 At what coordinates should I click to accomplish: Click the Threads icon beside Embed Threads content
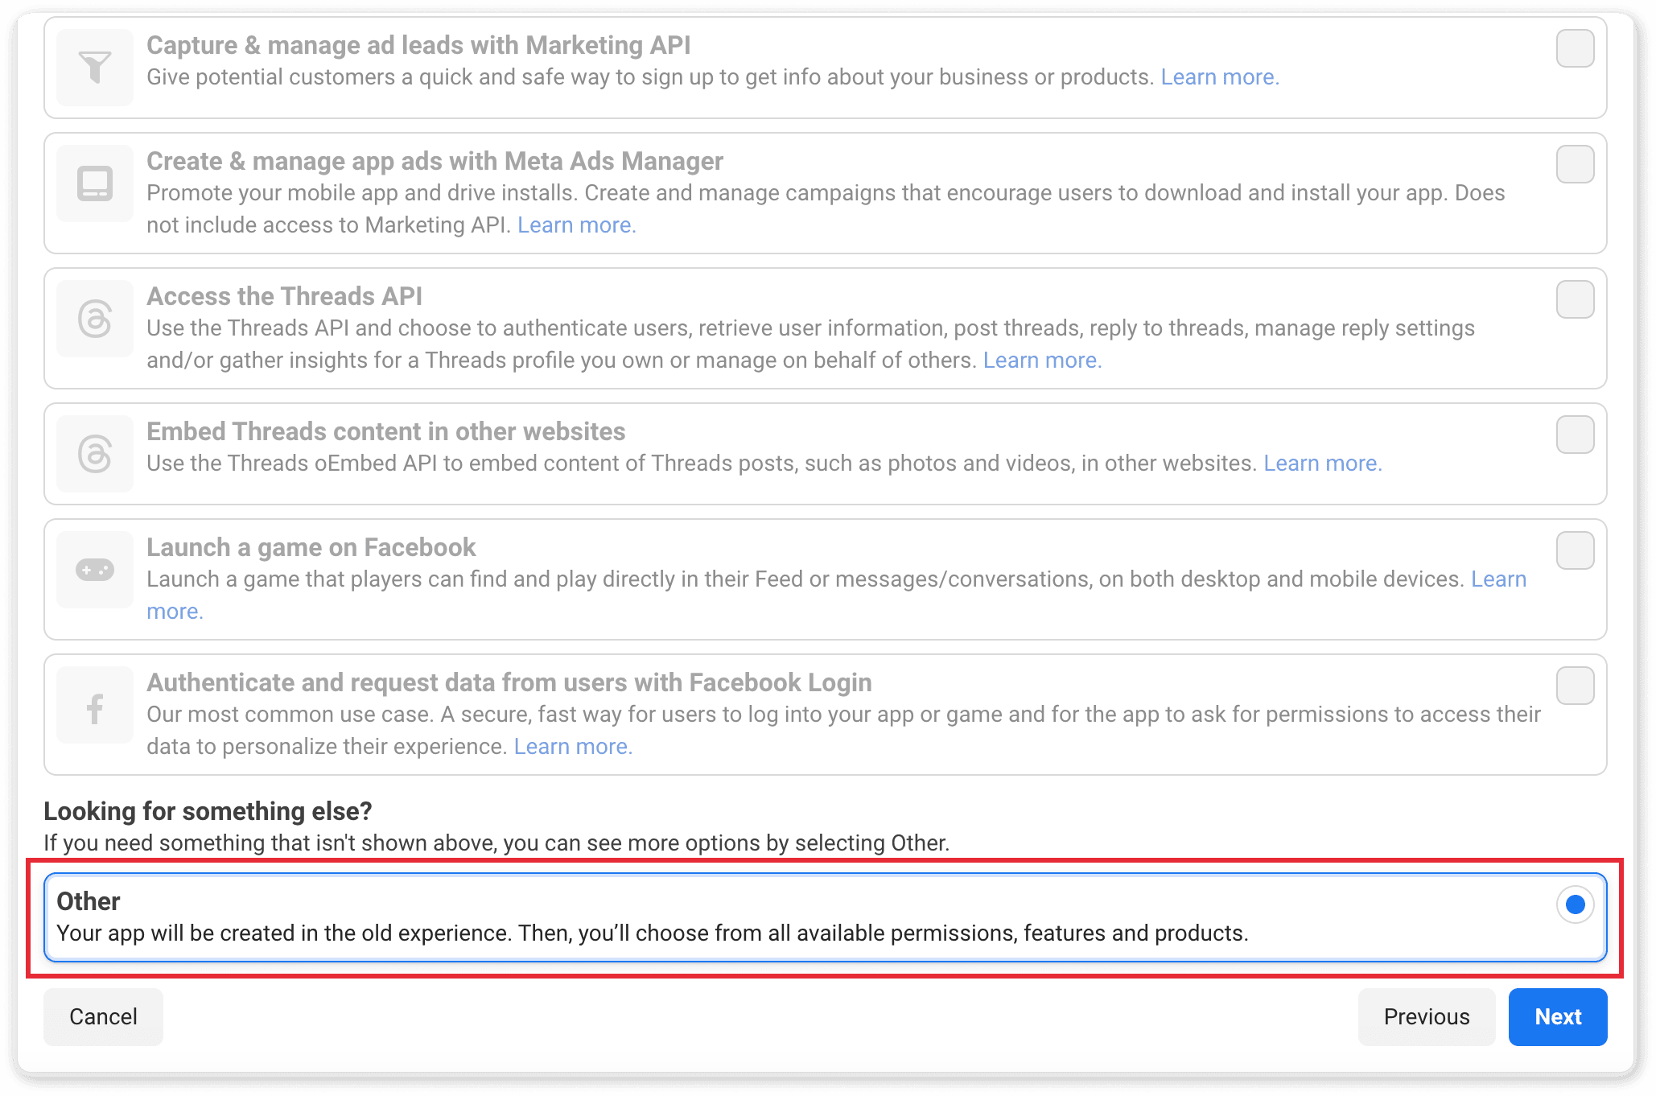point(95,454)
